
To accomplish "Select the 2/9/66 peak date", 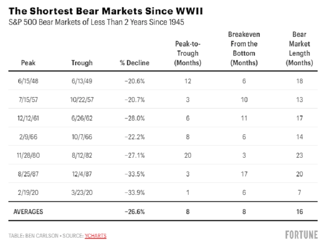I will click(x=28, y=137).
